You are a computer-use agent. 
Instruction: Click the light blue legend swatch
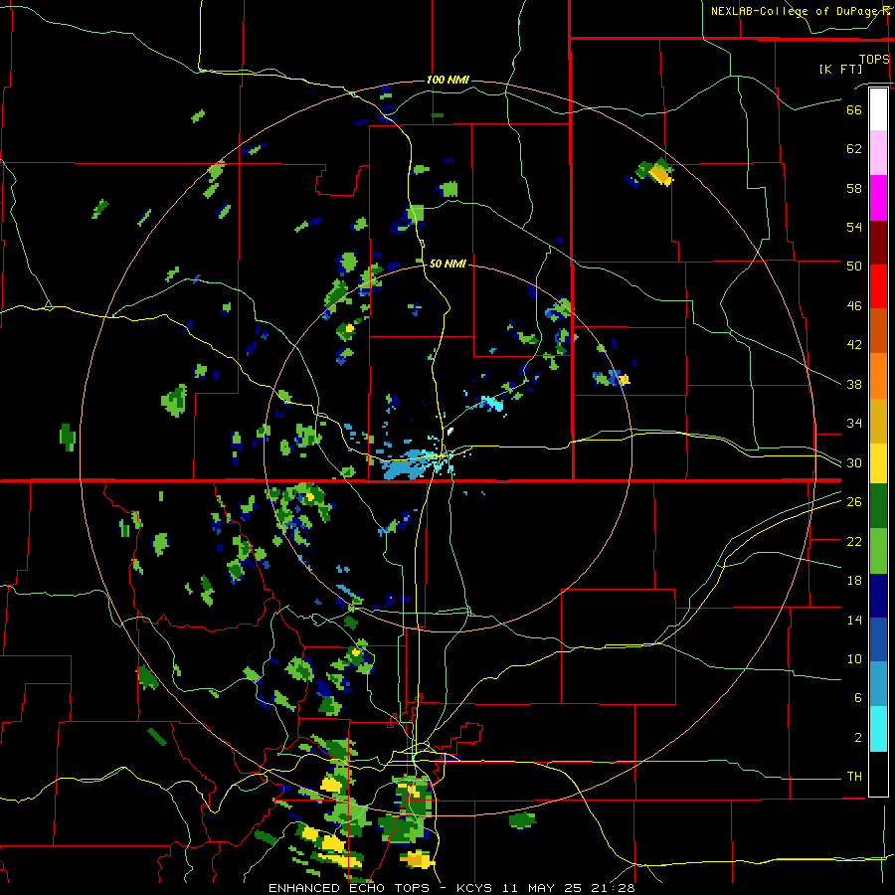[878, 684]
